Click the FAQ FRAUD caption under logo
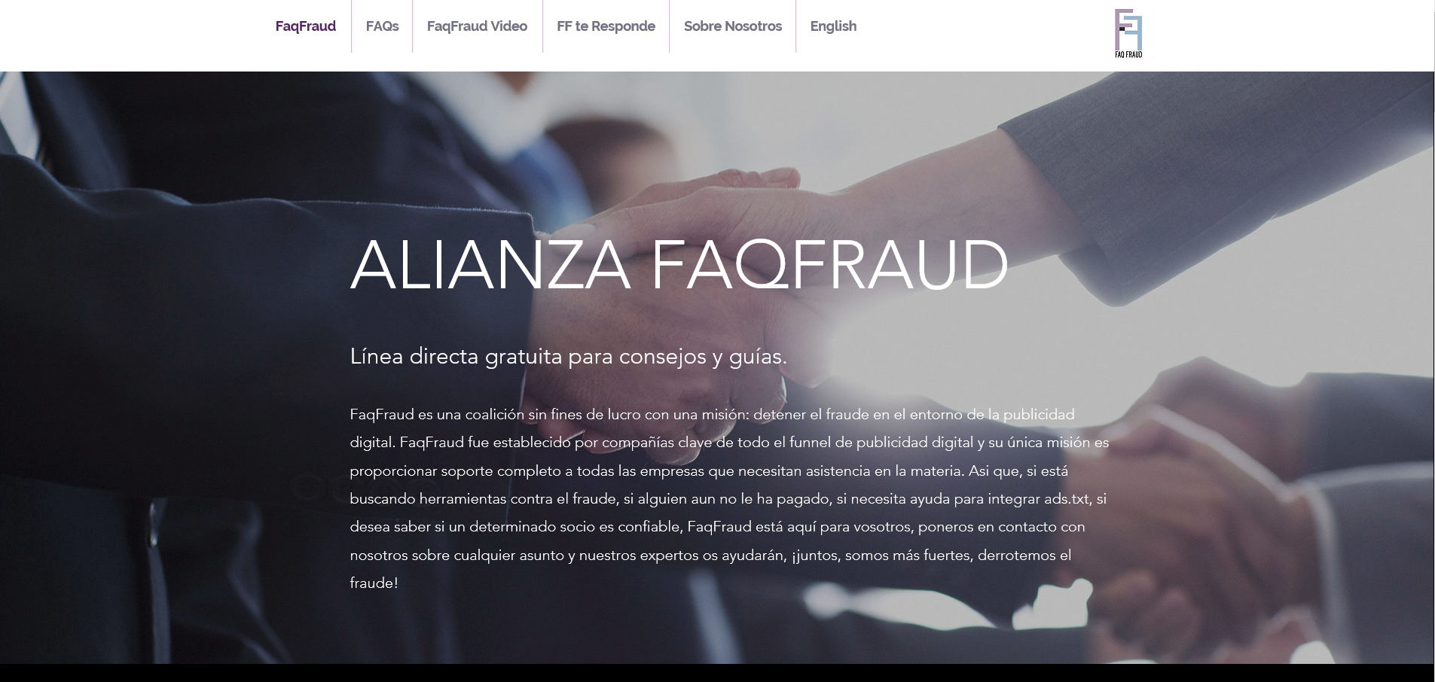The height and width of the screenshot is (682, 1435). point(1128,54)
